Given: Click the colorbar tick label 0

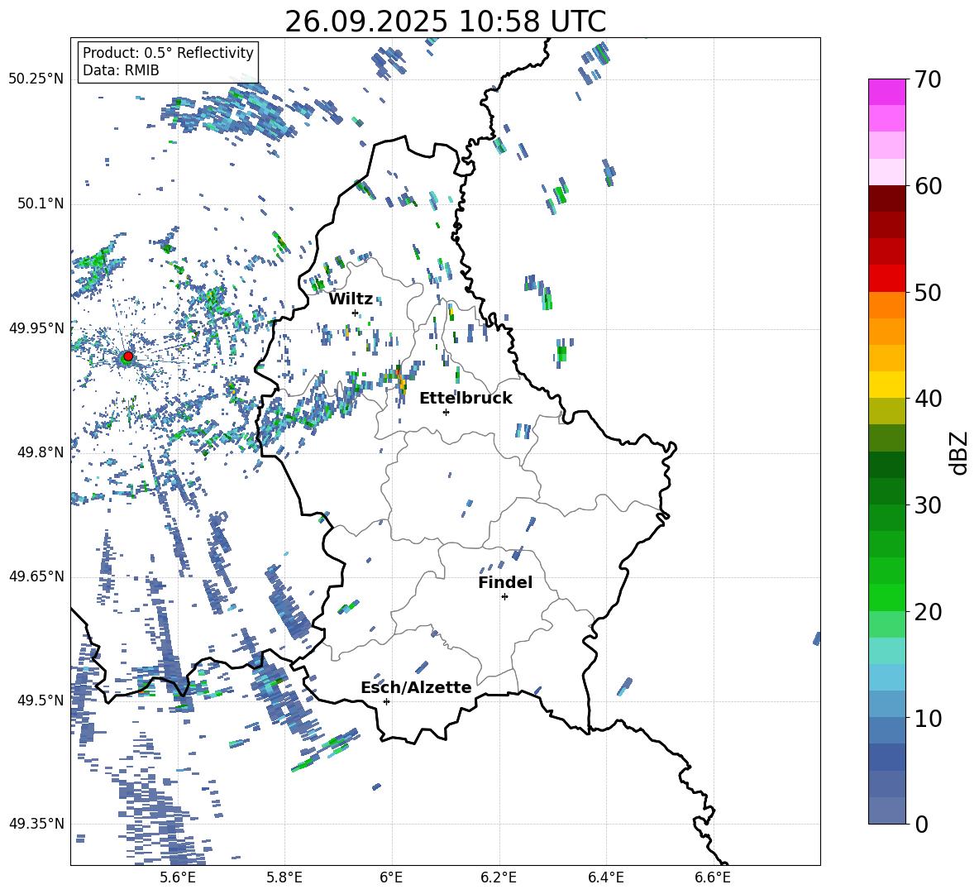Looking at the screenshot, I should 922,825.
